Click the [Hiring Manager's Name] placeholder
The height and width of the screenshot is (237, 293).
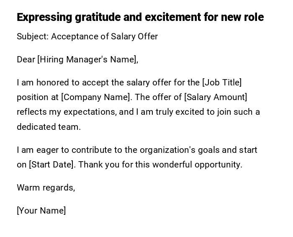tap(87, 59)
